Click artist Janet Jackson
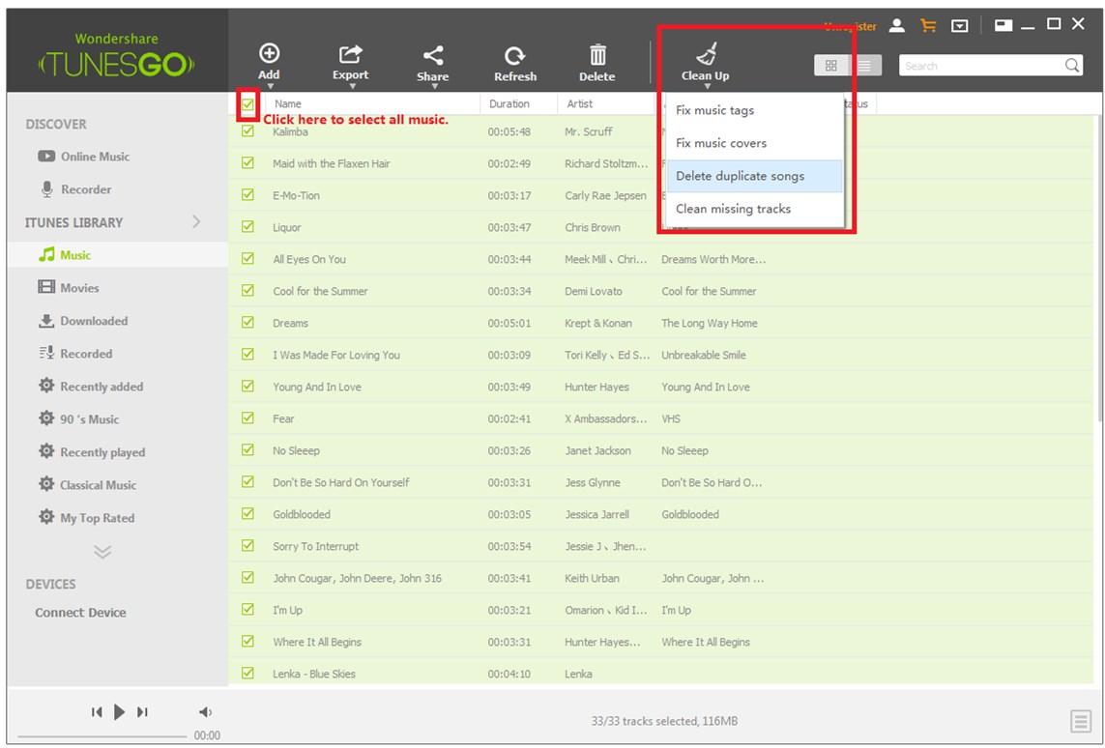Viewport: 1105px width, 748px height. click(x=597, y=450)
